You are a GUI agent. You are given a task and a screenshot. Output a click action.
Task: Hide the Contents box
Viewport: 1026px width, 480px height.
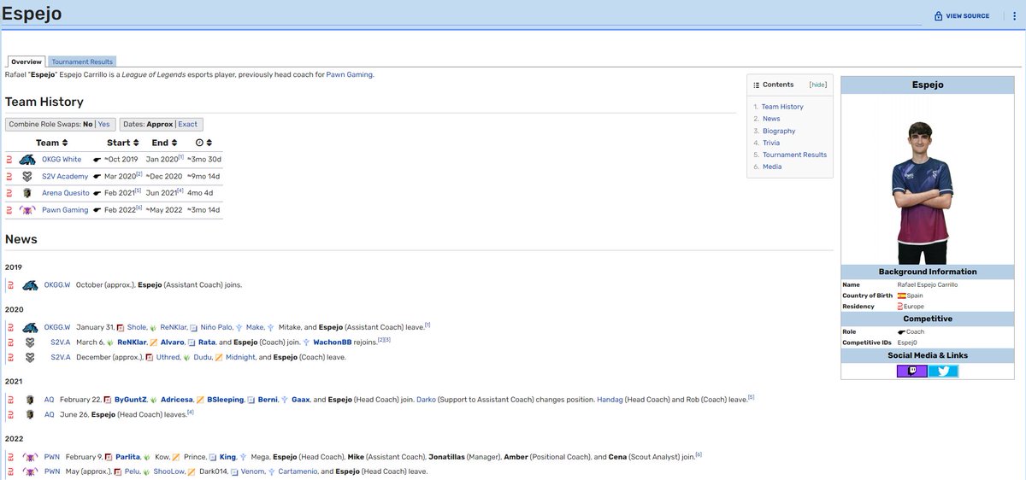click(x=818, y=85)
